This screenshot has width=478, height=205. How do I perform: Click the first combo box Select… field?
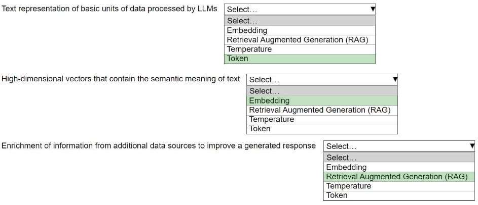tap(294, 9)
